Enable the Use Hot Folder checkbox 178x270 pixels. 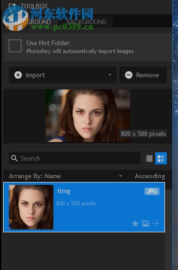[15, 46]
